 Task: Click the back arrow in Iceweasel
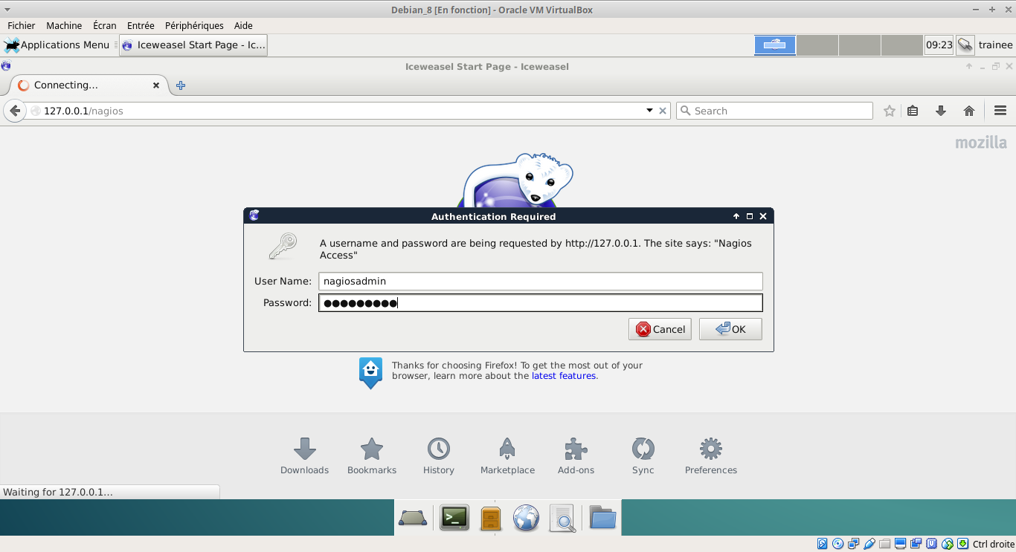click(15, 111)
